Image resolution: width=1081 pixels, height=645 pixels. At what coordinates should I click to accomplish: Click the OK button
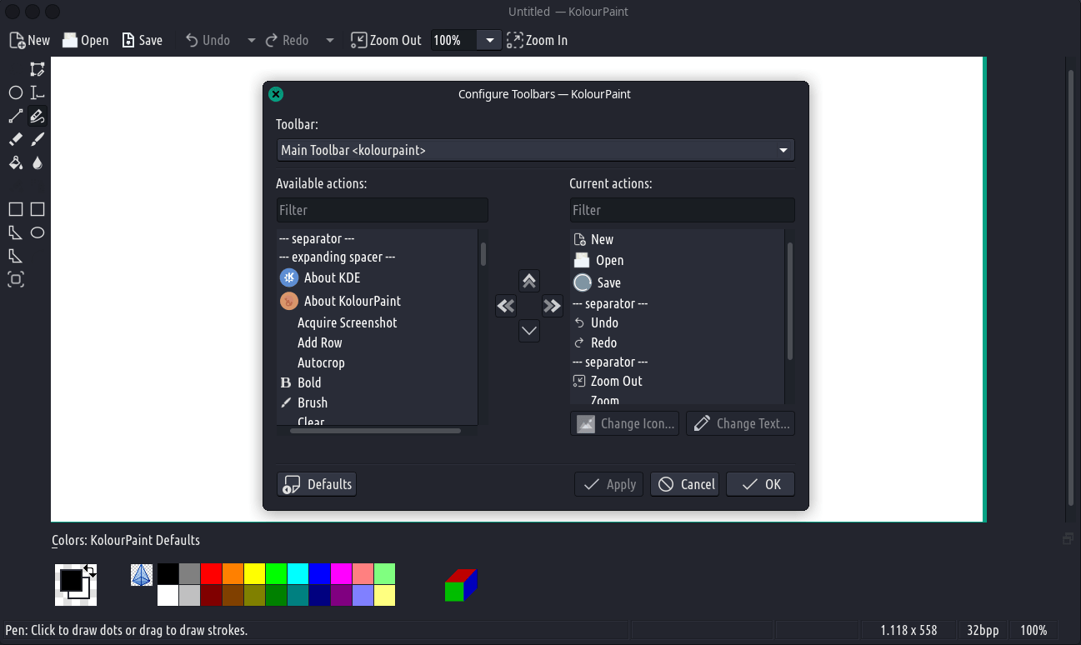click(x=760, y=484)
